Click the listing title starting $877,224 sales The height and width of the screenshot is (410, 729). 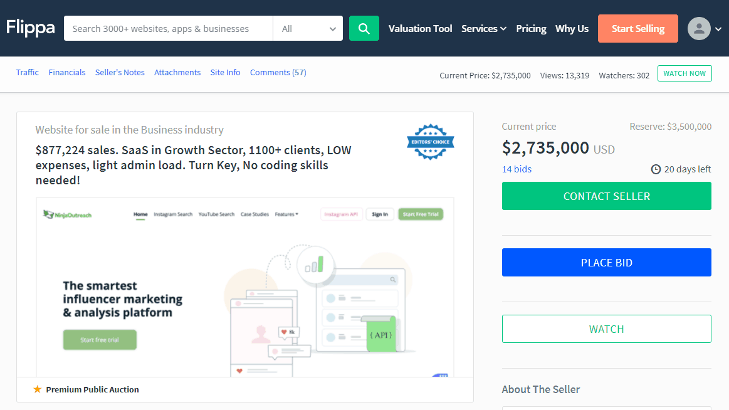(x=194, y=165)
